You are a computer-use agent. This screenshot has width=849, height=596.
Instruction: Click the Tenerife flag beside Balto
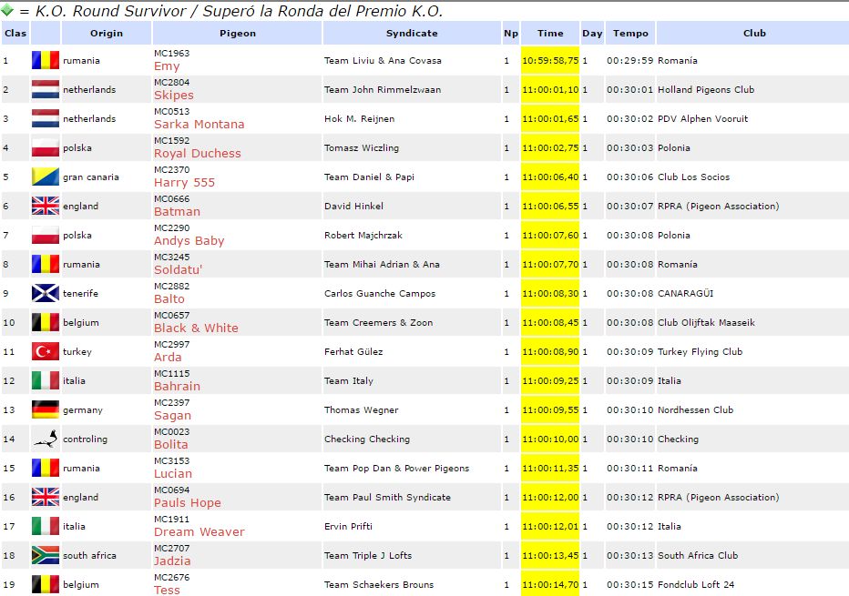(46, 293)
